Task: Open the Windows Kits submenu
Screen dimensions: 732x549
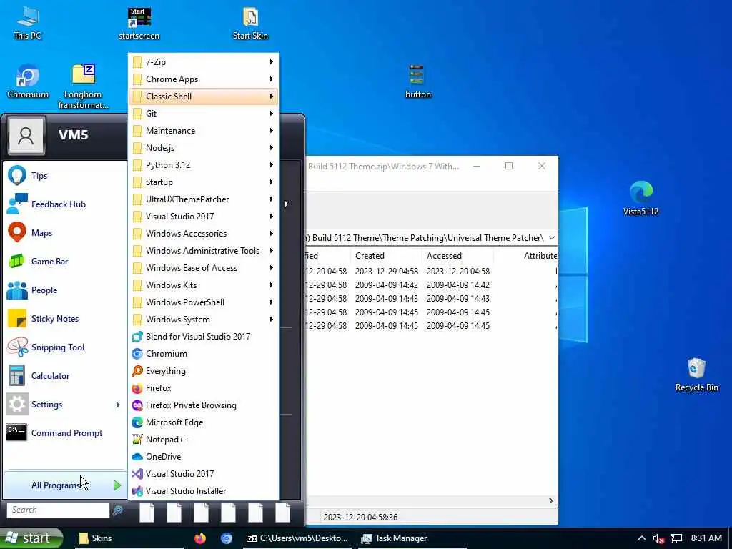Action: point(204,285)
